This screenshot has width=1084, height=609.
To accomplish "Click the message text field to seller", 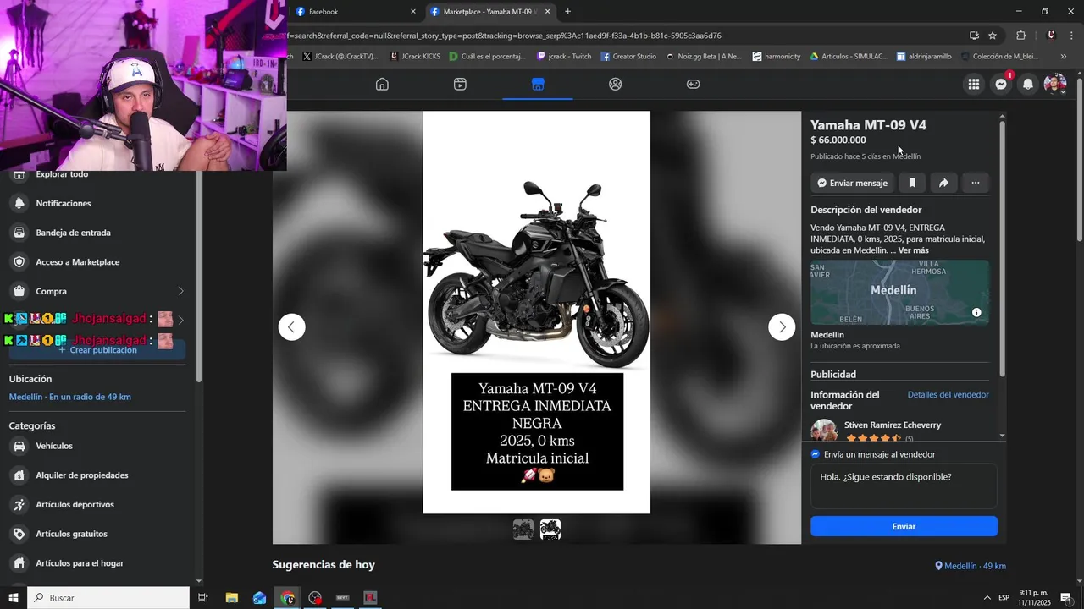I will click(x=904, y=486).
